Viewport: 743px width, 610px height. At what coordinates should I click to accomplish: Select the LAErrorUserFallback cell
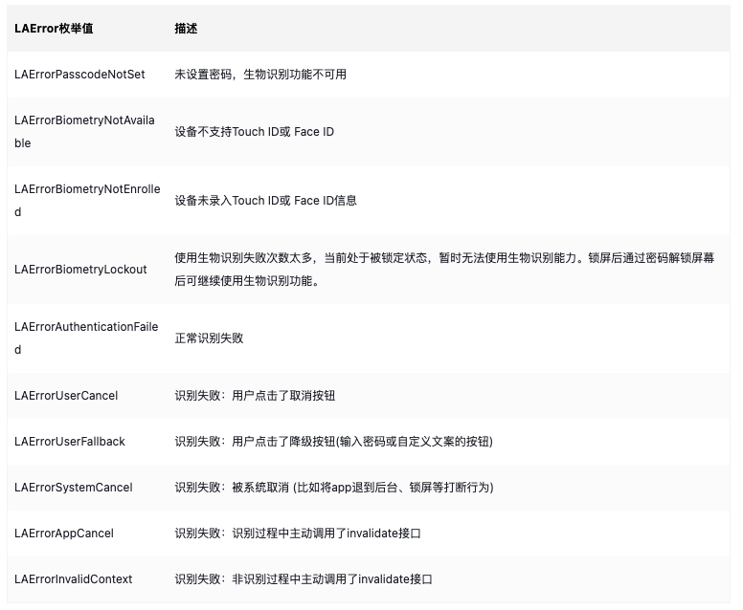(x=70, y=442)
